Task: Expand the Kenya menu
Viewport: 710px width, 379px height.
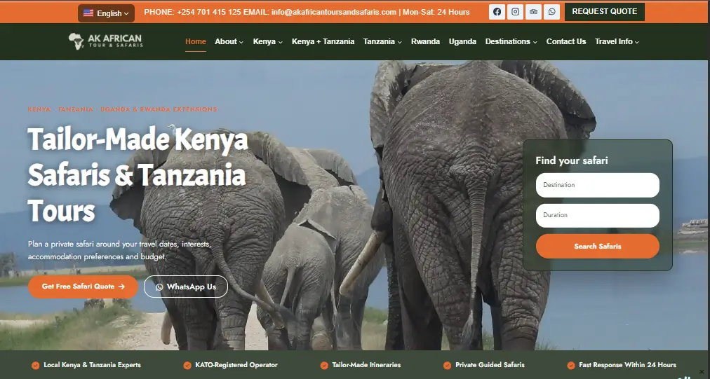Action: point(267,41)
